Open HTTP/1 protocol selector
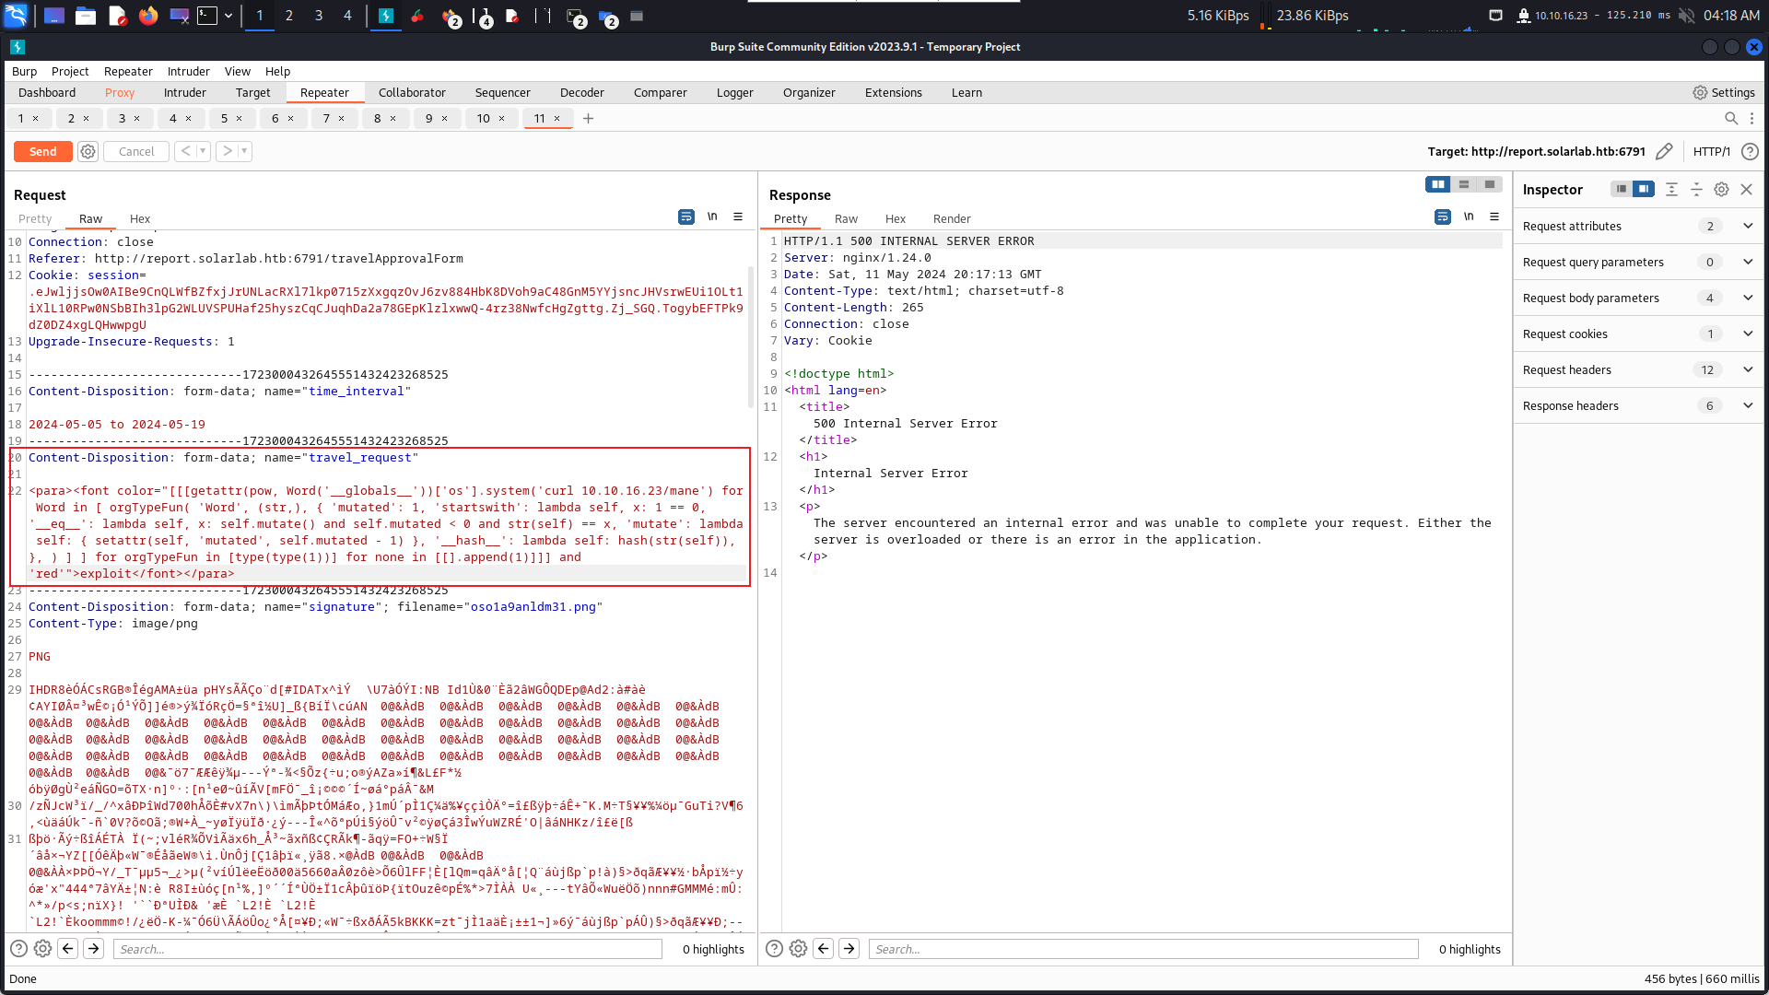Viewport: 1769px width, 995px height. 1712,151
